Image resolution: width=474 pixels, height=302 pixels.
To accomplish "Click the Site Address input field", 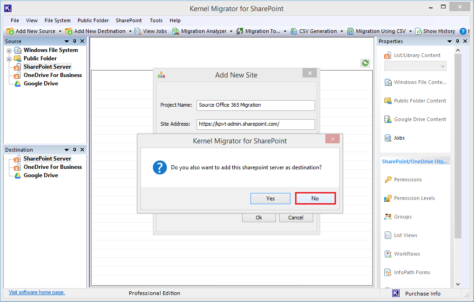I will (256, 124).
